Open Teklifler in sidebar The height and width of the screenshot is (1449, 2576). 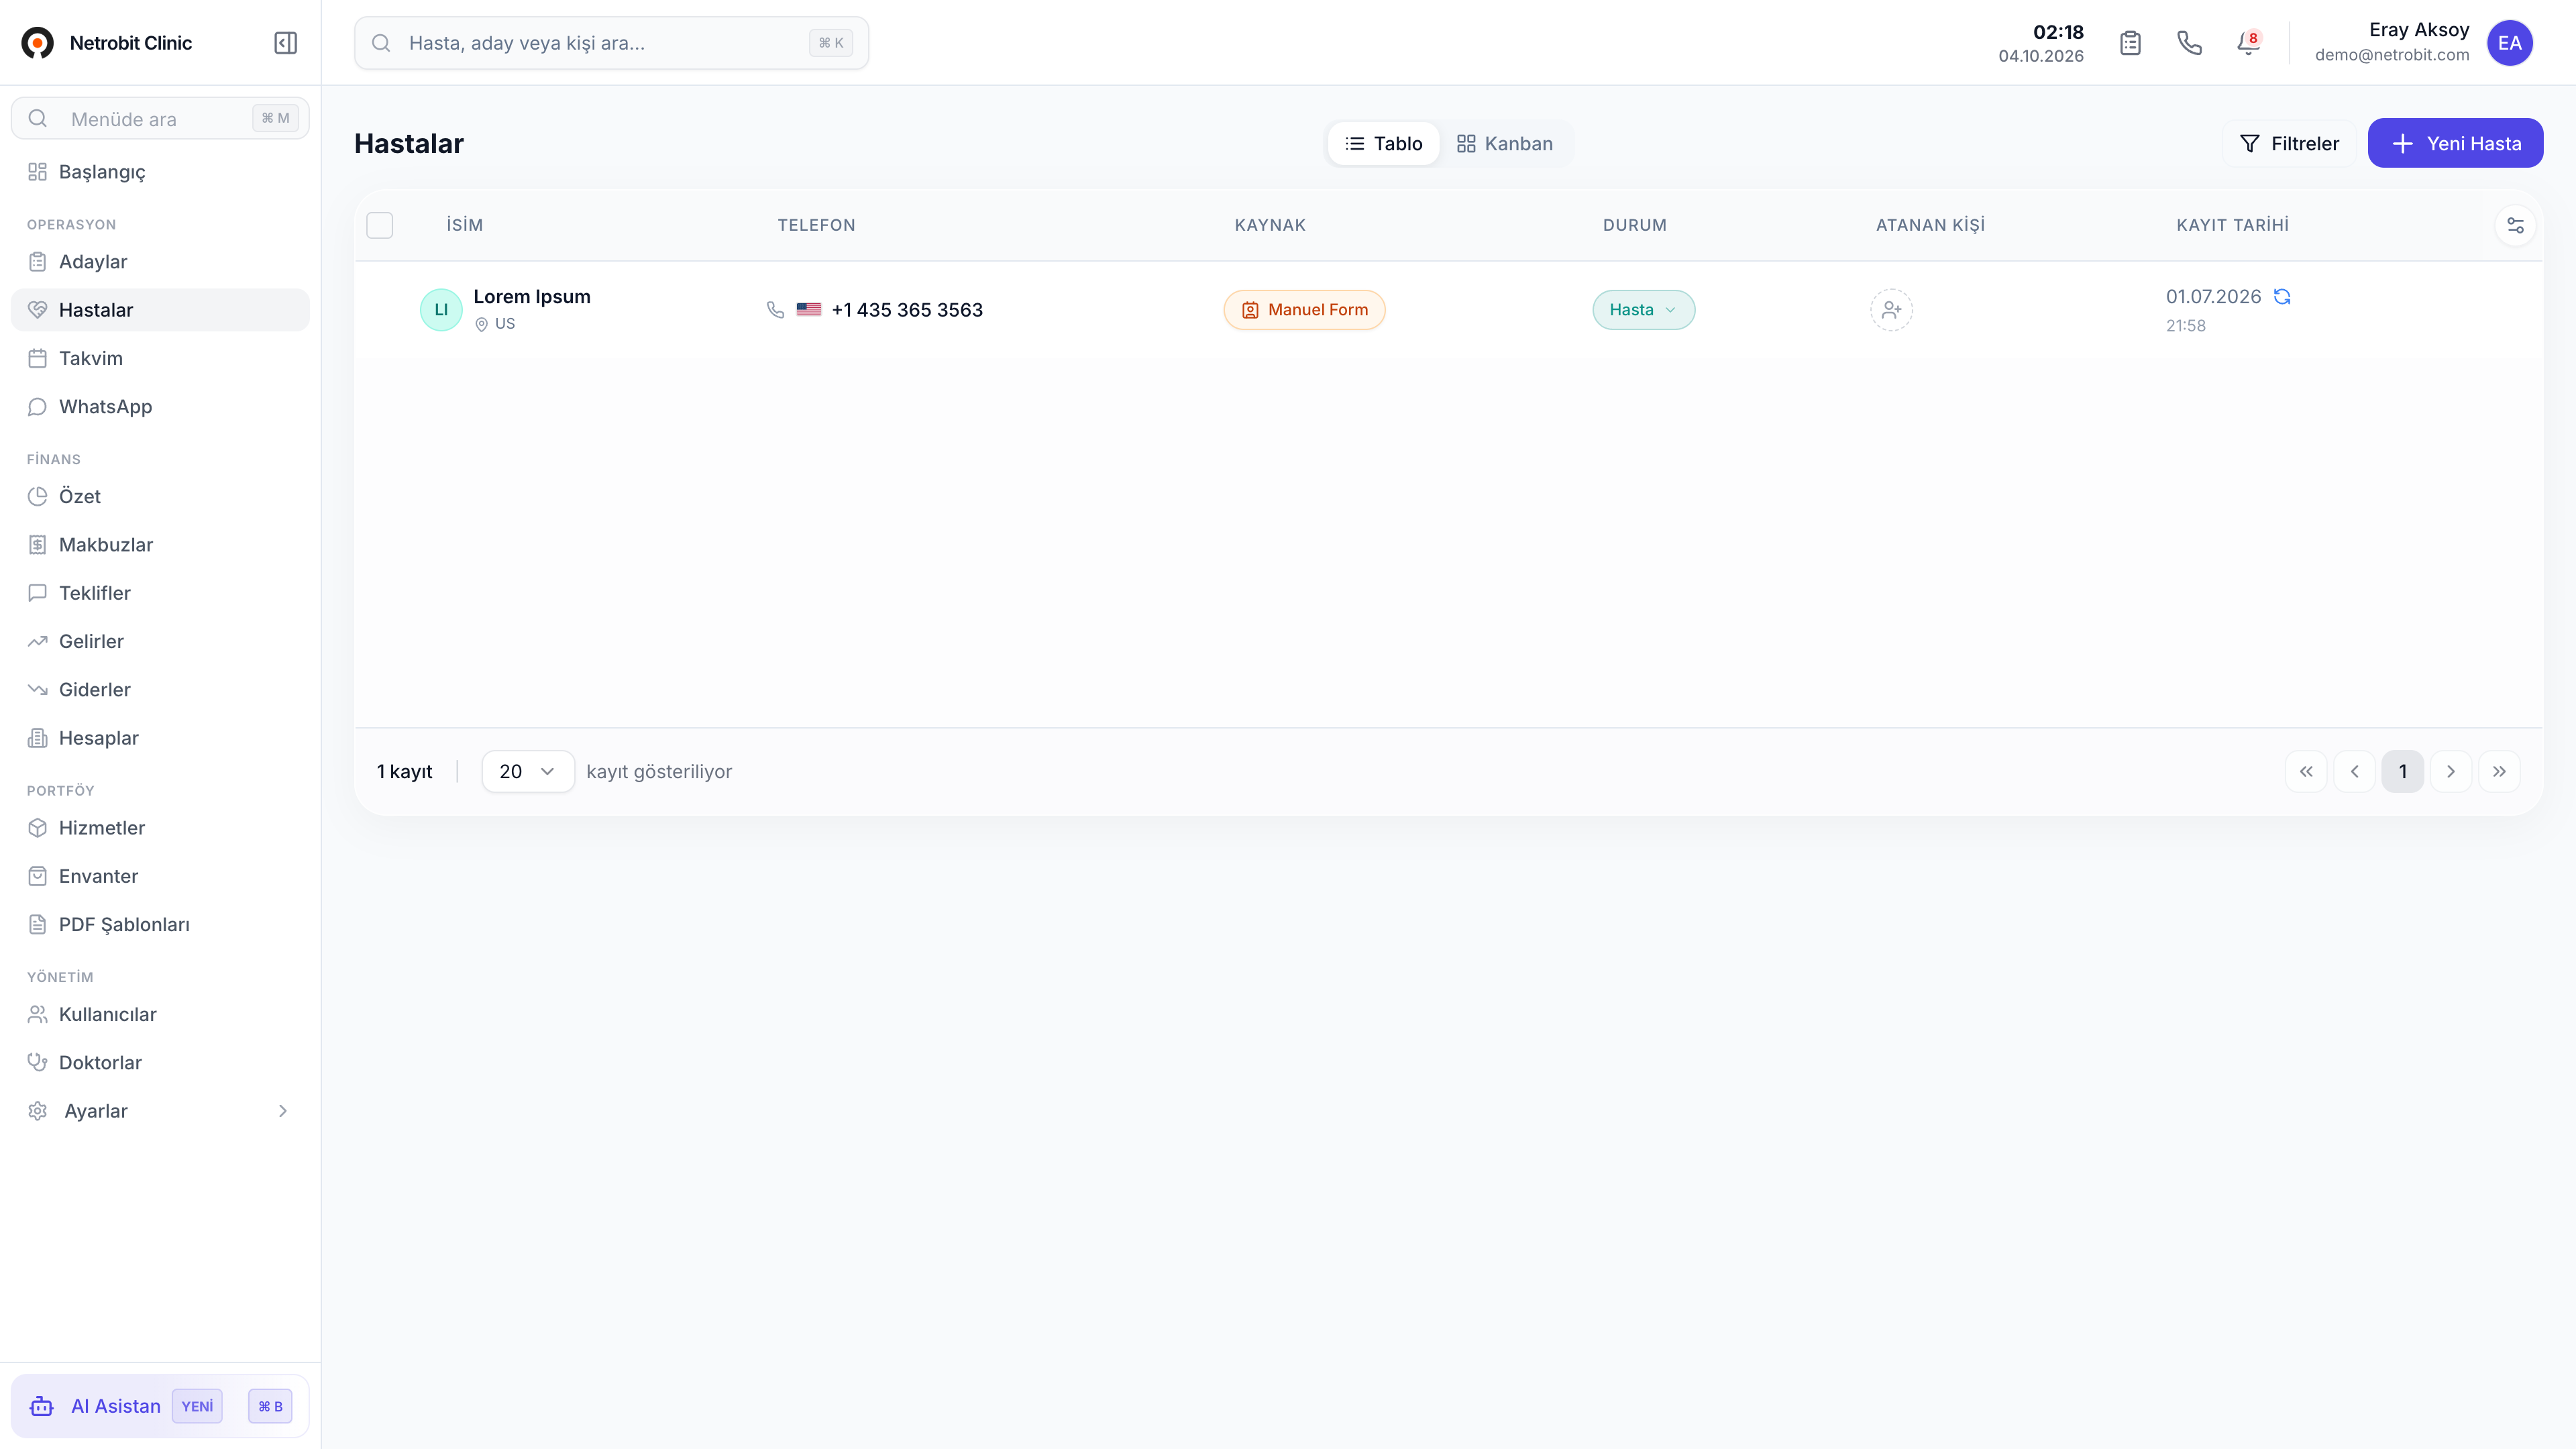(x=160, y=593)
